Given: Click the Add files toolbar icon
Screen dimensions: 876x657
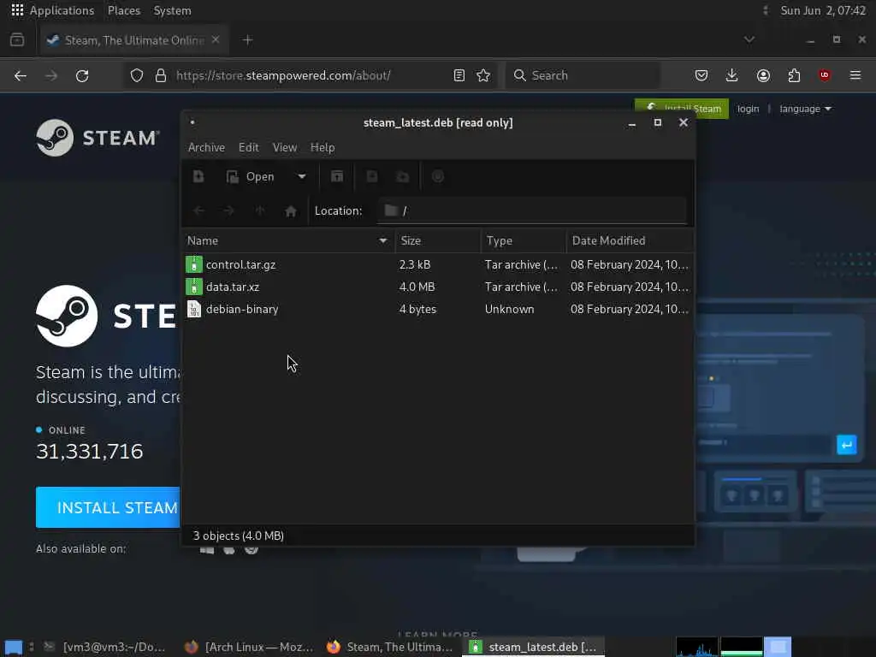Looking at the screenshot, I should point(371,176).
